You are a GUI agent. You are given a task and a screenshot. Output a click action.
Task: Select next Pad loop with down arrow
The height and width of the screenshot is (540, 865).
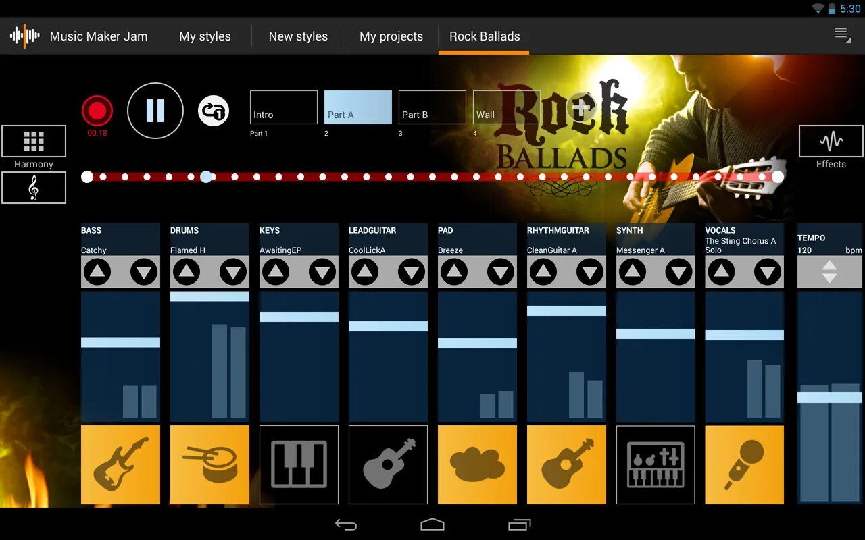(x=501, y=272)
